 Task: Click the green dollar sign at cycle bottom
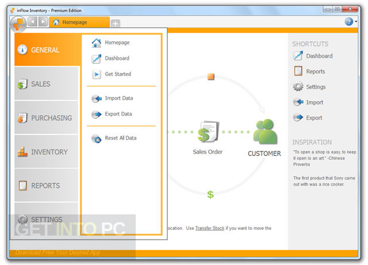click(x=210, y=194)
